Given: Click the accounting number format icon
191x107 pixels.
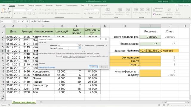Looking at the screenshot, I should click(x=85, y=13).
